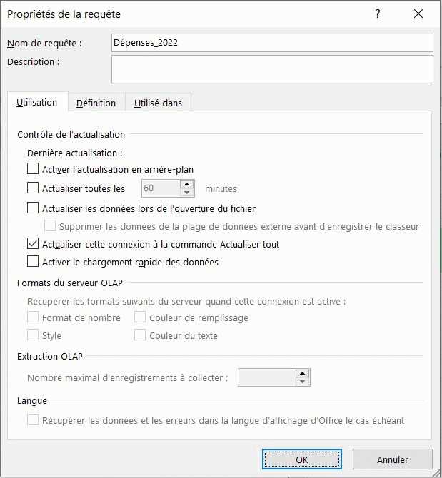This screenshot has width=442, height=478.
Task: Check Actualiser les données lors de l'ouverture
Action: pos(33,208)
